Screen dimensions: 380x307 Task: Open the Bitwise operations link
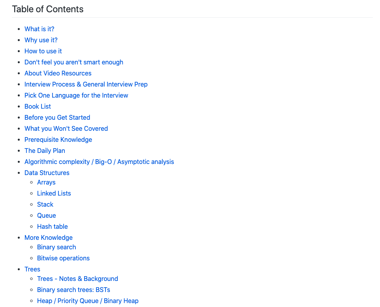63,258
